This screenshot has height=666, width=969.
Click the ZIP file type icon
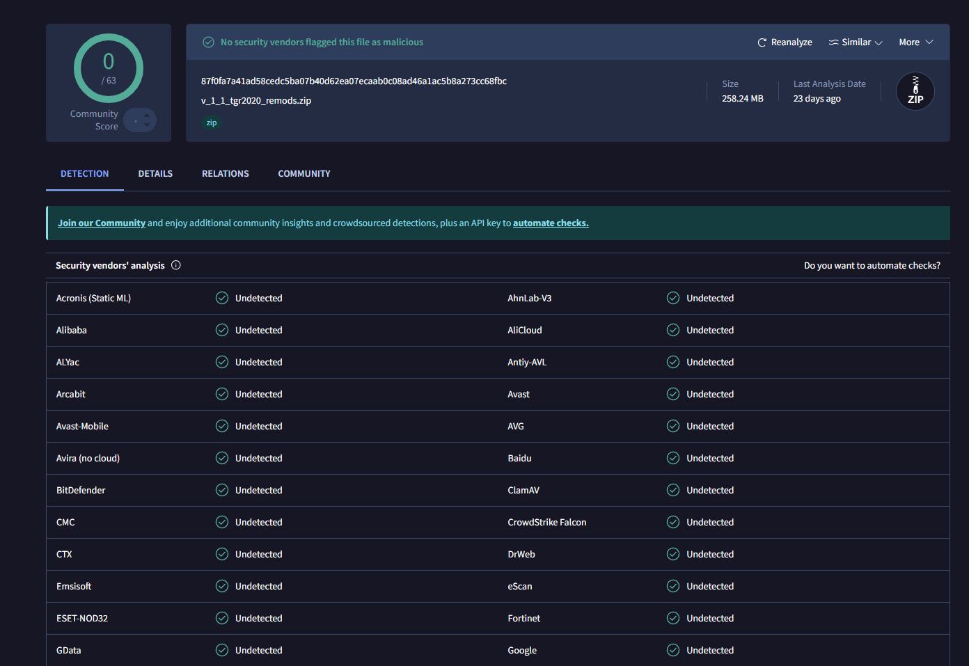[x=915, y=91]
